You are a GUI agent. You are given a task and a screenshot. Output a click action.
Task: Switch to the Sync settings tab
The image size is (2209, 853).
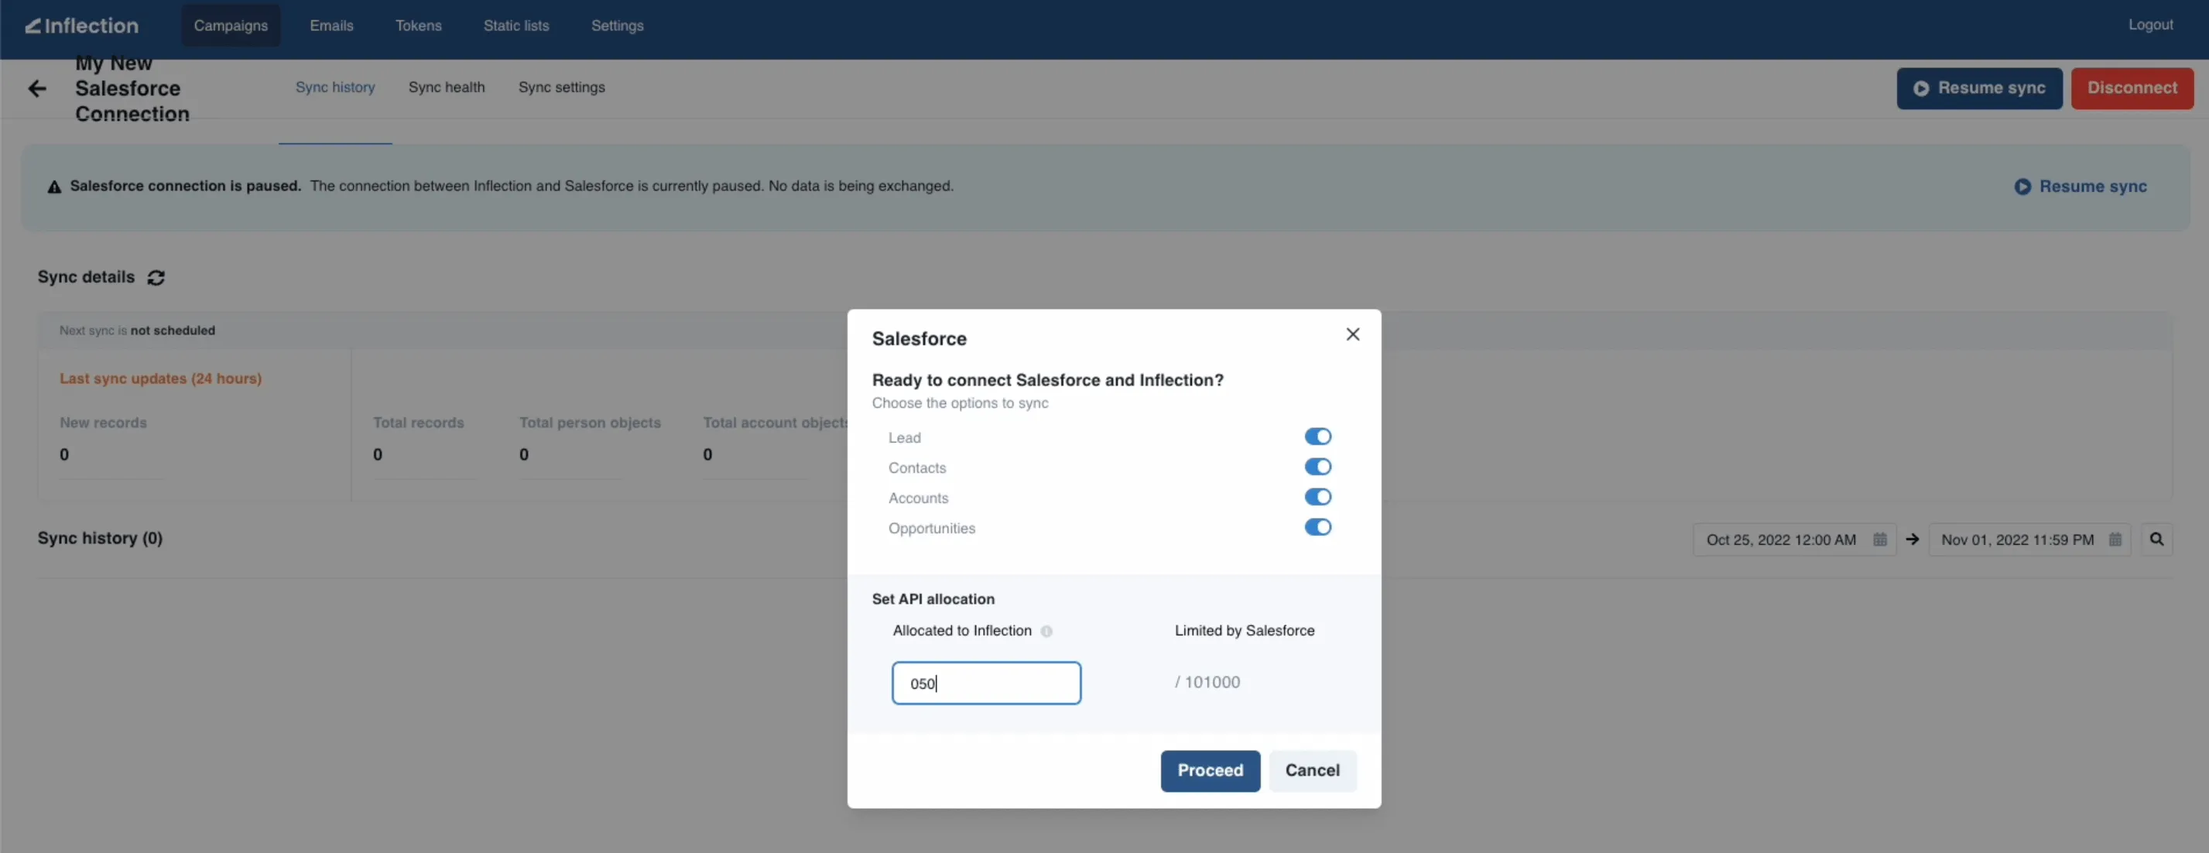point(561,87)
